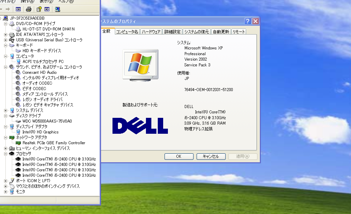Click the display icon beside Intel(R) HD Graphics
Screen dimensions: 351x214
click(x=18, y=132)
